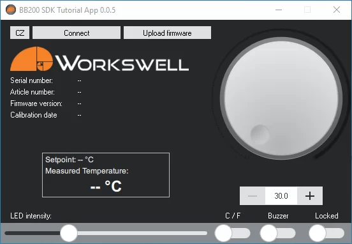352x244 pixels.
Task: Click the LED intensity slider handle
Action: 69,233
